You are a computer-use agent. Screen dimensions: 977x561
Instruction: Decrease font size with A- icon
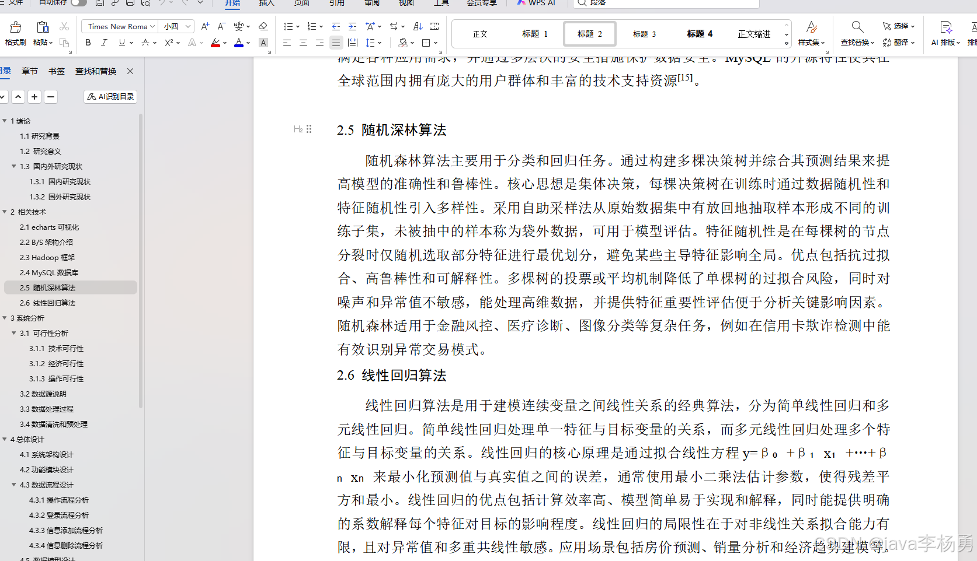[221, 26]
